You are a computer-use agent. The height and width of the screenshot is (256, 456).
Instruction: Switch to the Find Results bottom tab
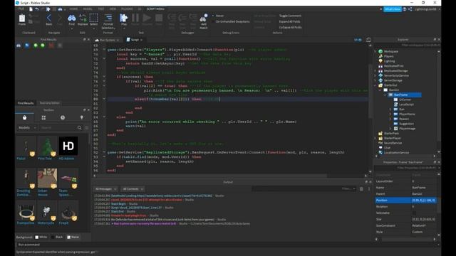[26, 103]
